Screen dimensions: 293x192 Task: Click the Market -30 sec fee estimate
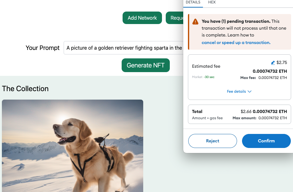[203, 77]
